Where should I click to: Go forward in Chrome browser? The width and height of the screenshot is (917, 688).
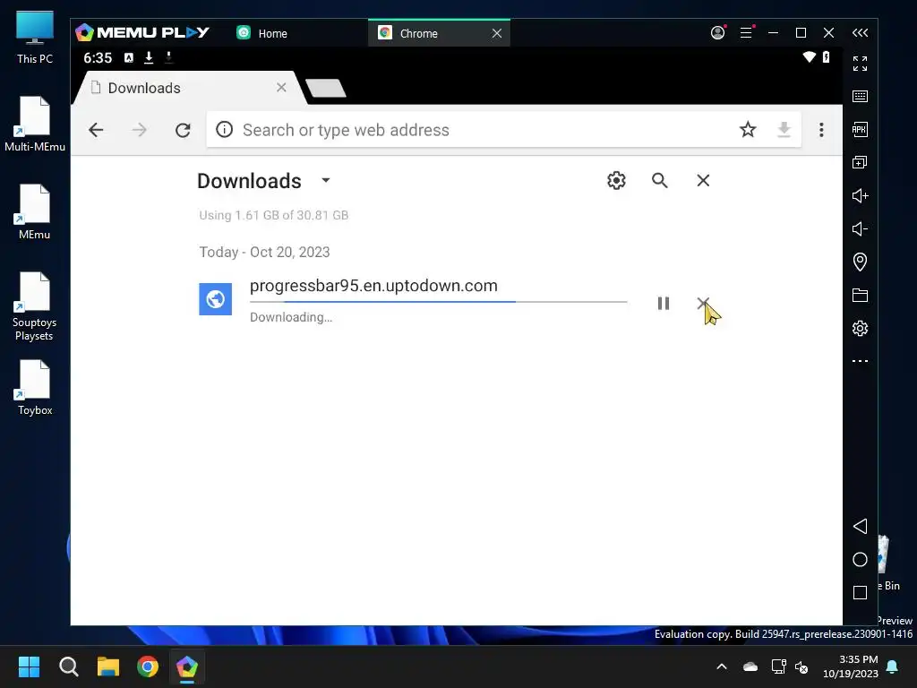139,130
